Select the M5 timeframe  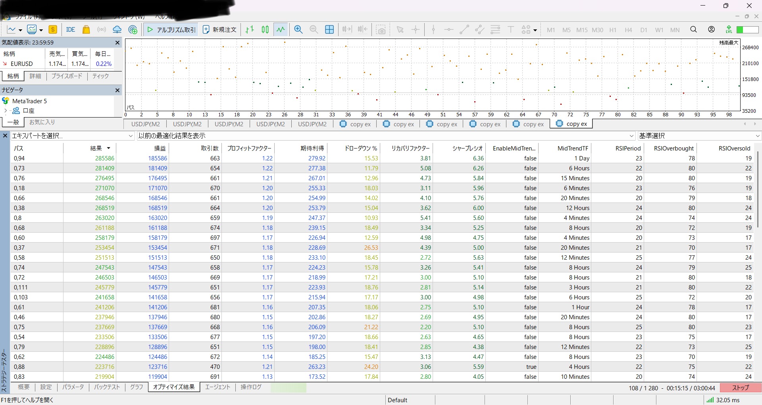tap(566, 30)
